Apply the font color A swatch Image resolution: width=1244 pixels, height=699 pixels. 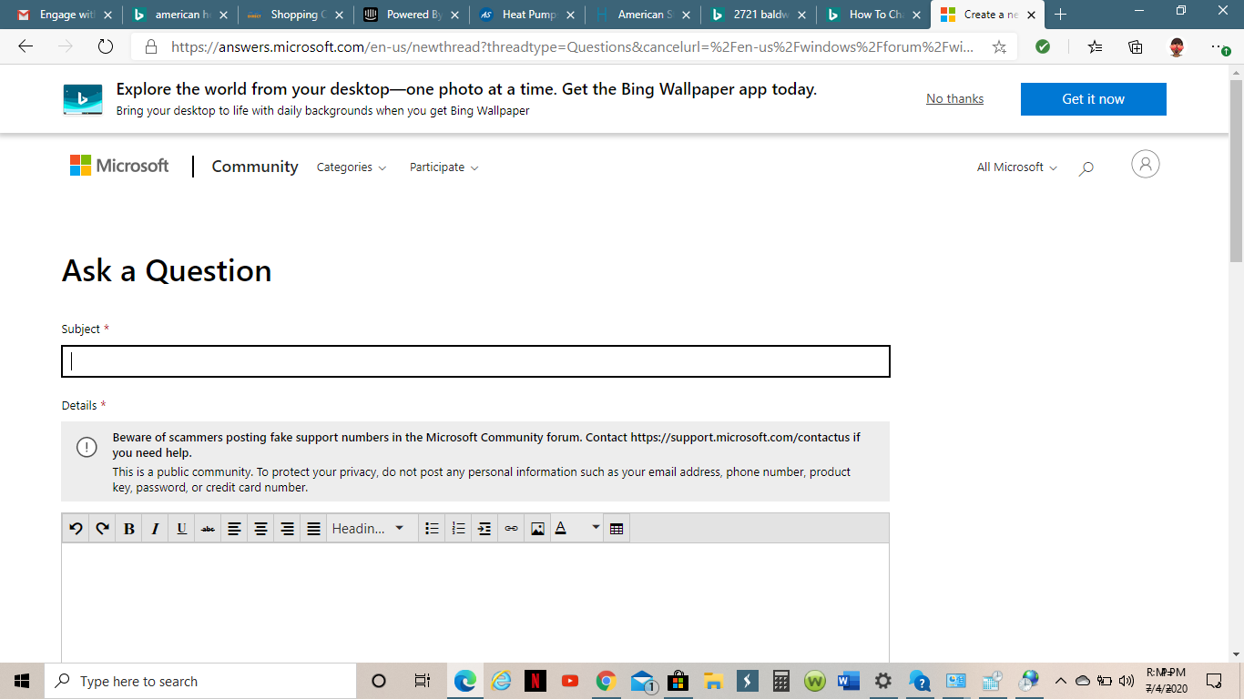561,529
